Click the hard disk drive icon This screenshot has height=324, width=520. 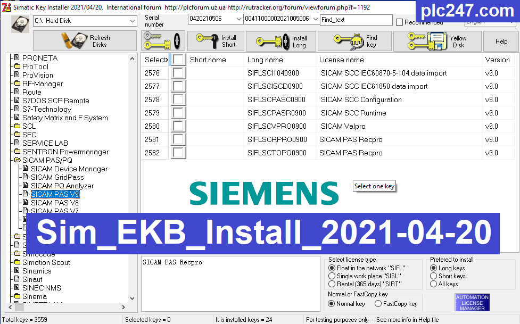[20, 24]
